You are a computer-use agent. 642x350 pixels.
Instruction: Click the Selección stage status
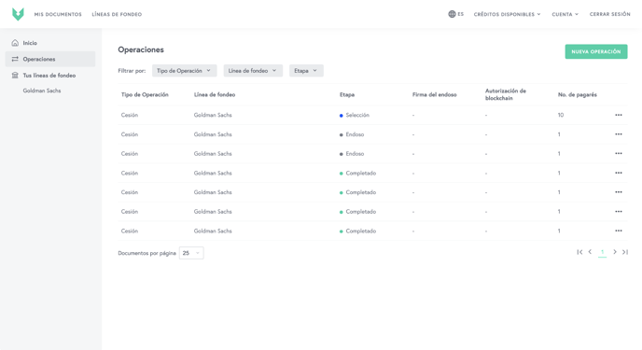coord(355,115)
